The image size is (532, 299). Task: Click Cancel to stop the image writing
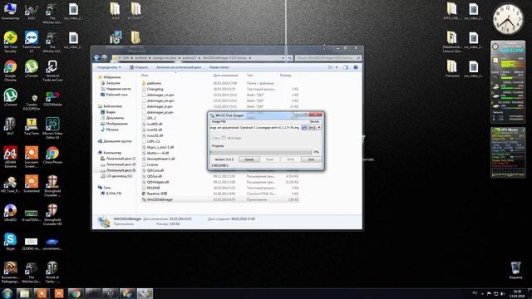click(x=249, y=159)
